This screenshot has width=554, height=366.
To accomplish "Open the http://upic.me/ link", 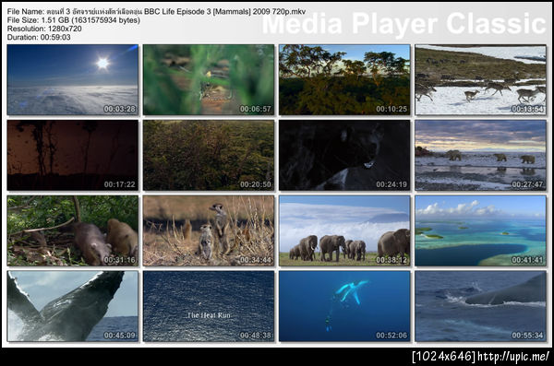I will point(513,357).
